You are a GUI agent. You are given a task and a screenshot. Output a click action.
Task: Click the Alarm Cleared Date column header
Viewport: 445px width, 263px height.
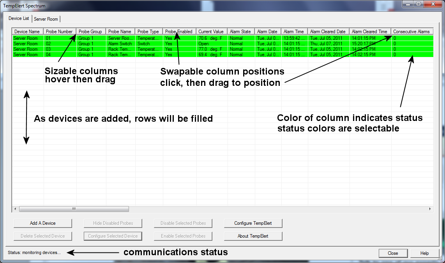coord(328,32)
